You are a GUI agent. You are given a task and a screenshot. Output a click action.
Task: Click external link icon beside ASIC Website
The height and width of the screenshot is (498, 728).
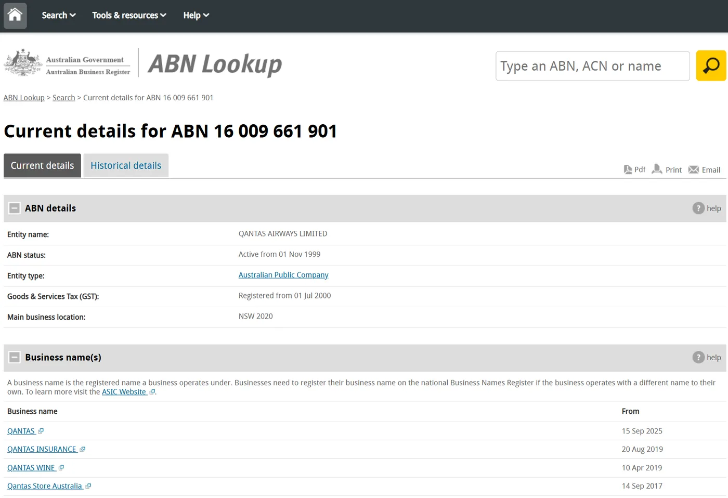[152, 392]
